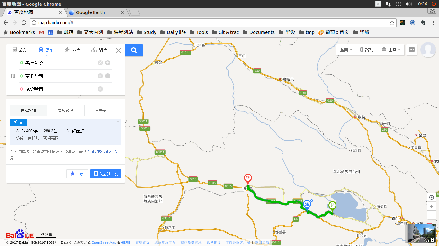Collapse the 推荐 route details arrow
This screenshot has width=439, height=246.
pyautogui.click(x=118, y=122)
